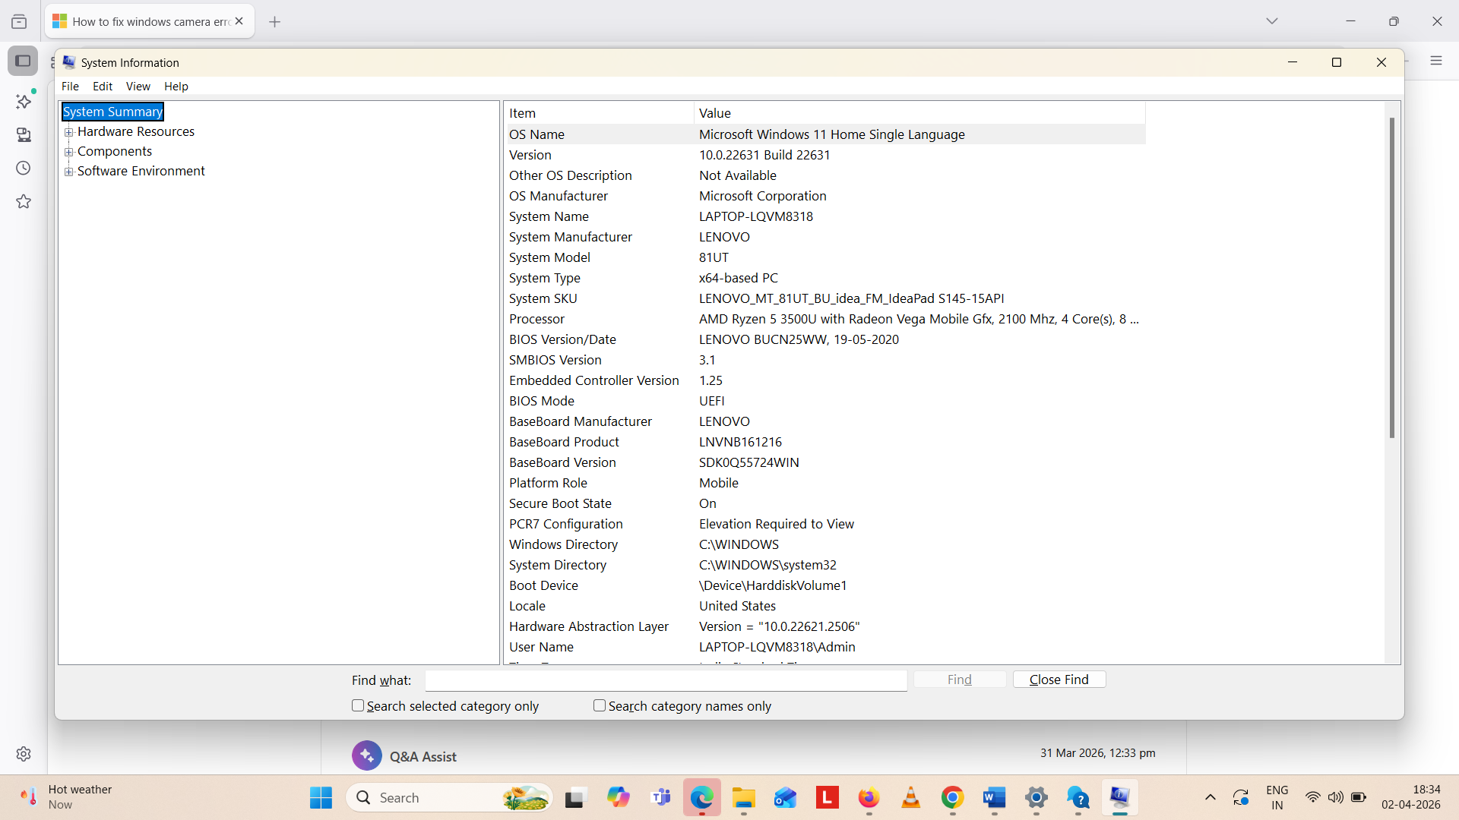The width and height of the screenshot is (1459, 820).
Task: Click the System SKU value text
Action: tap(852, 298)
